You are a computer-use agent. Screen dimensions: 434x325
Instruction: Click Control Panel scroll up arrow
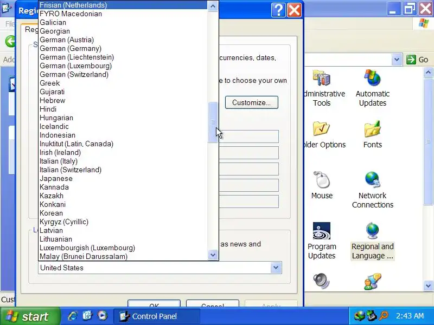(x=428, y=73)
